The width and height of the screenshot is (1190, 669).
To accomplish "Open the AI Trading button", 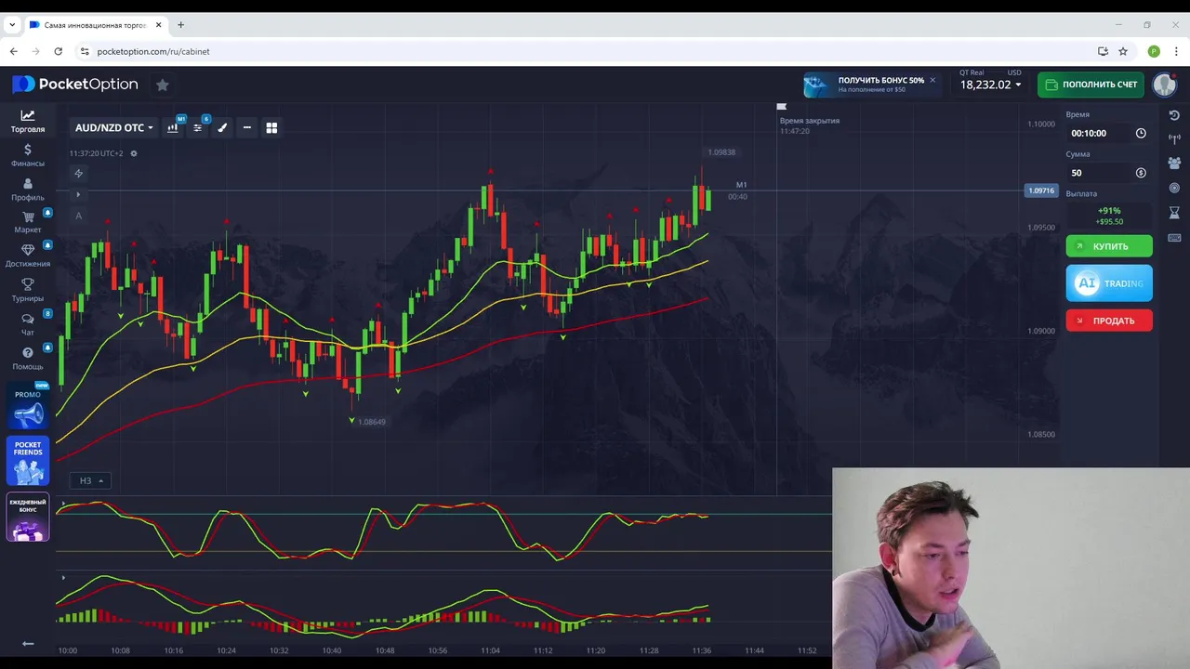I will 1109,283.
